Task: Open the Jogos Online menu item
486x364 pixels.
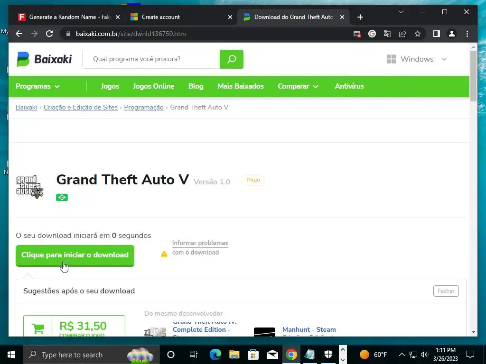Action: [153, 86]
